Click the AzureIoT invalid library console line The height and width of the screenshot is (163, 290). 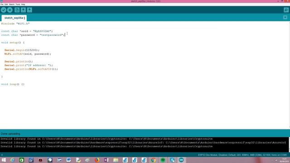pyautogui.click(x=143, y=143)
